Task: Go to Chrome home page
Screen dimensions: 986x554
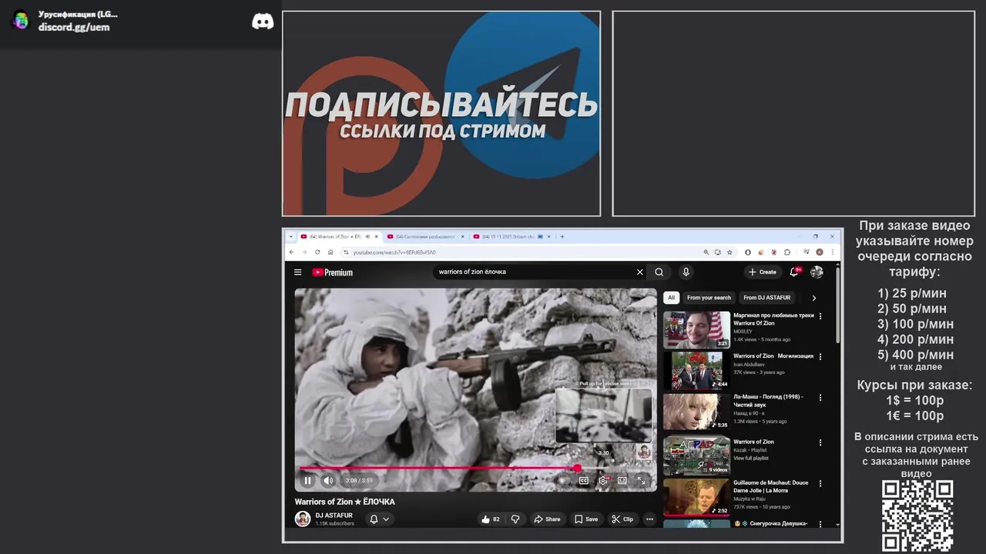Action: (x=330, y=252)
